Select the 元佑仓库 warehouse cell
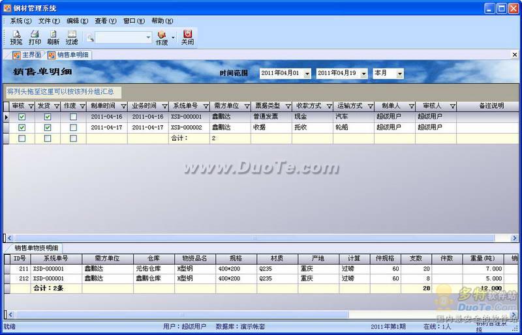This screenshot has height=335, width=522. point(154,269)
